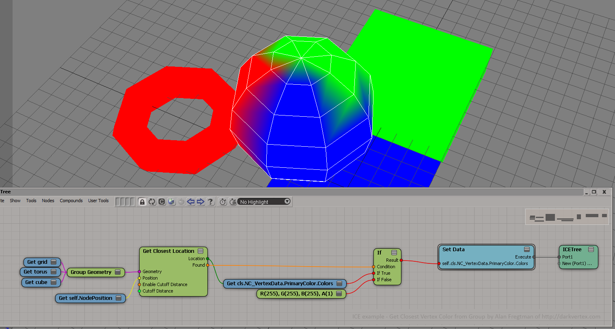Image resolution: width=615 pixels, height=329 pixels.
Task: Click the If node's Condition port
Action: point(373,267)
